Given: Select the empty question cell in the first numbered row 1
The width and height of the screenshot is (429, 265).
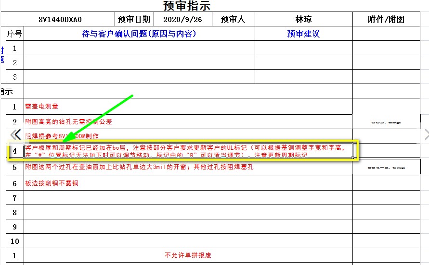Looking at the screenshot, I should 139,48.
